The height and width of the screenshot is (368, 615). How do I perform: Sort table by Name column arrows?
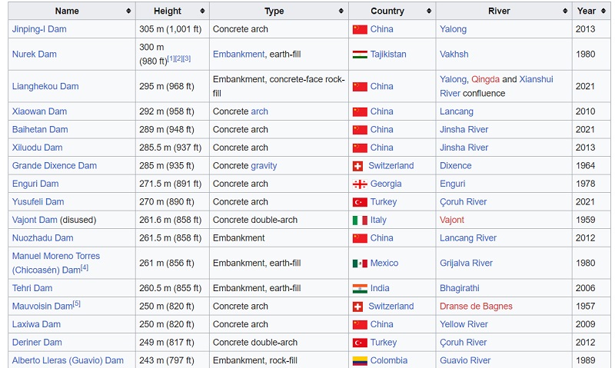(128, 11)
